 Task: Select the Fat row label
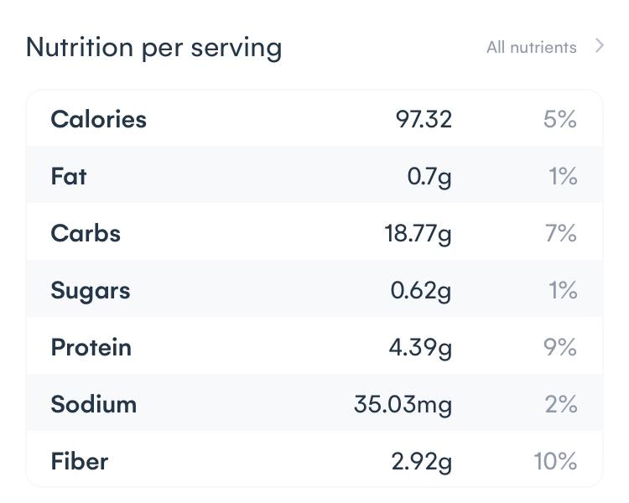(x=69, y=176)
